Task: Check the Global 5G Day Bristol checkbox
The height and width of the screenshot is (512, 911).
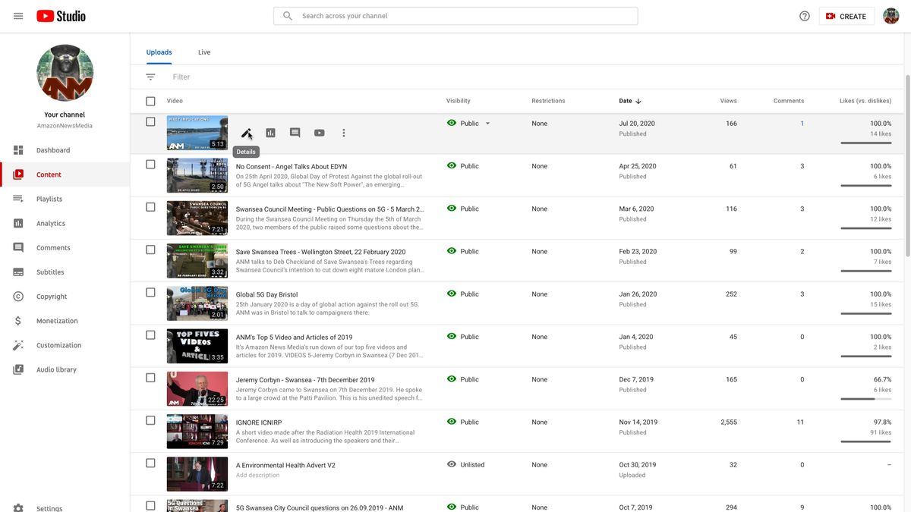Action: click(149, 291)
